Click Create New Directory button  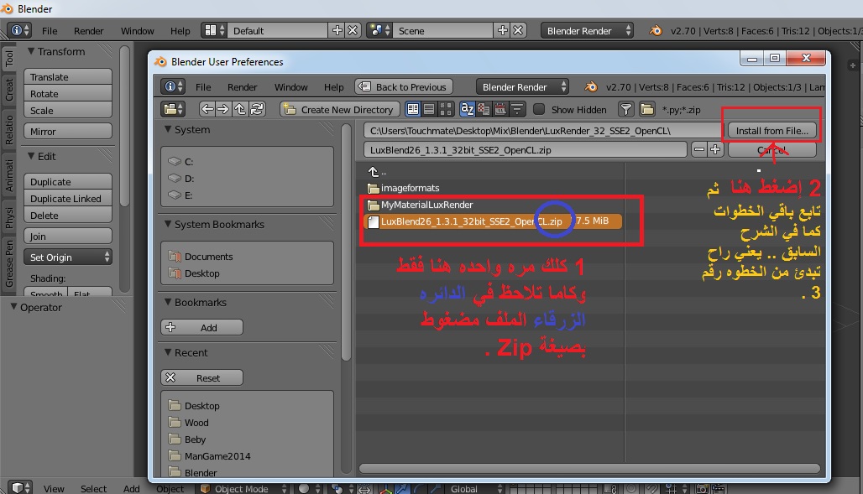point(339,110)
